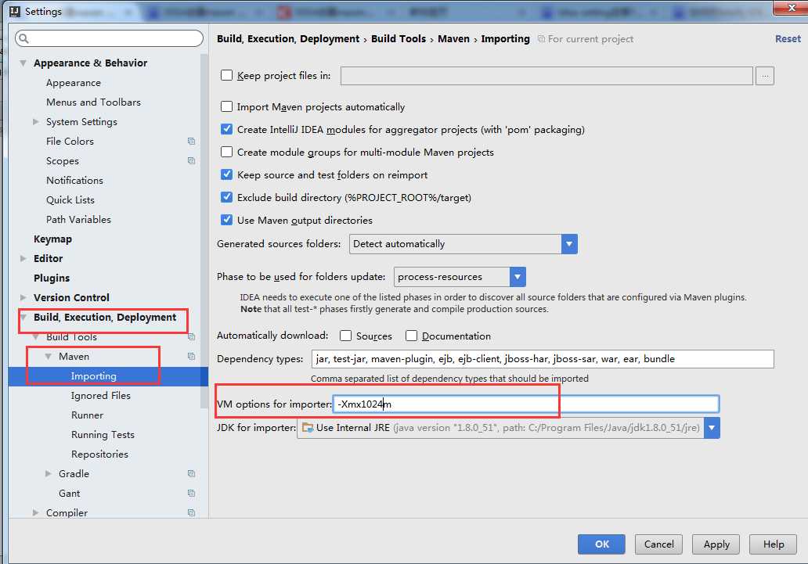Click the Apply button
Screen dimensions: 808x564
[x=716, y=544]
